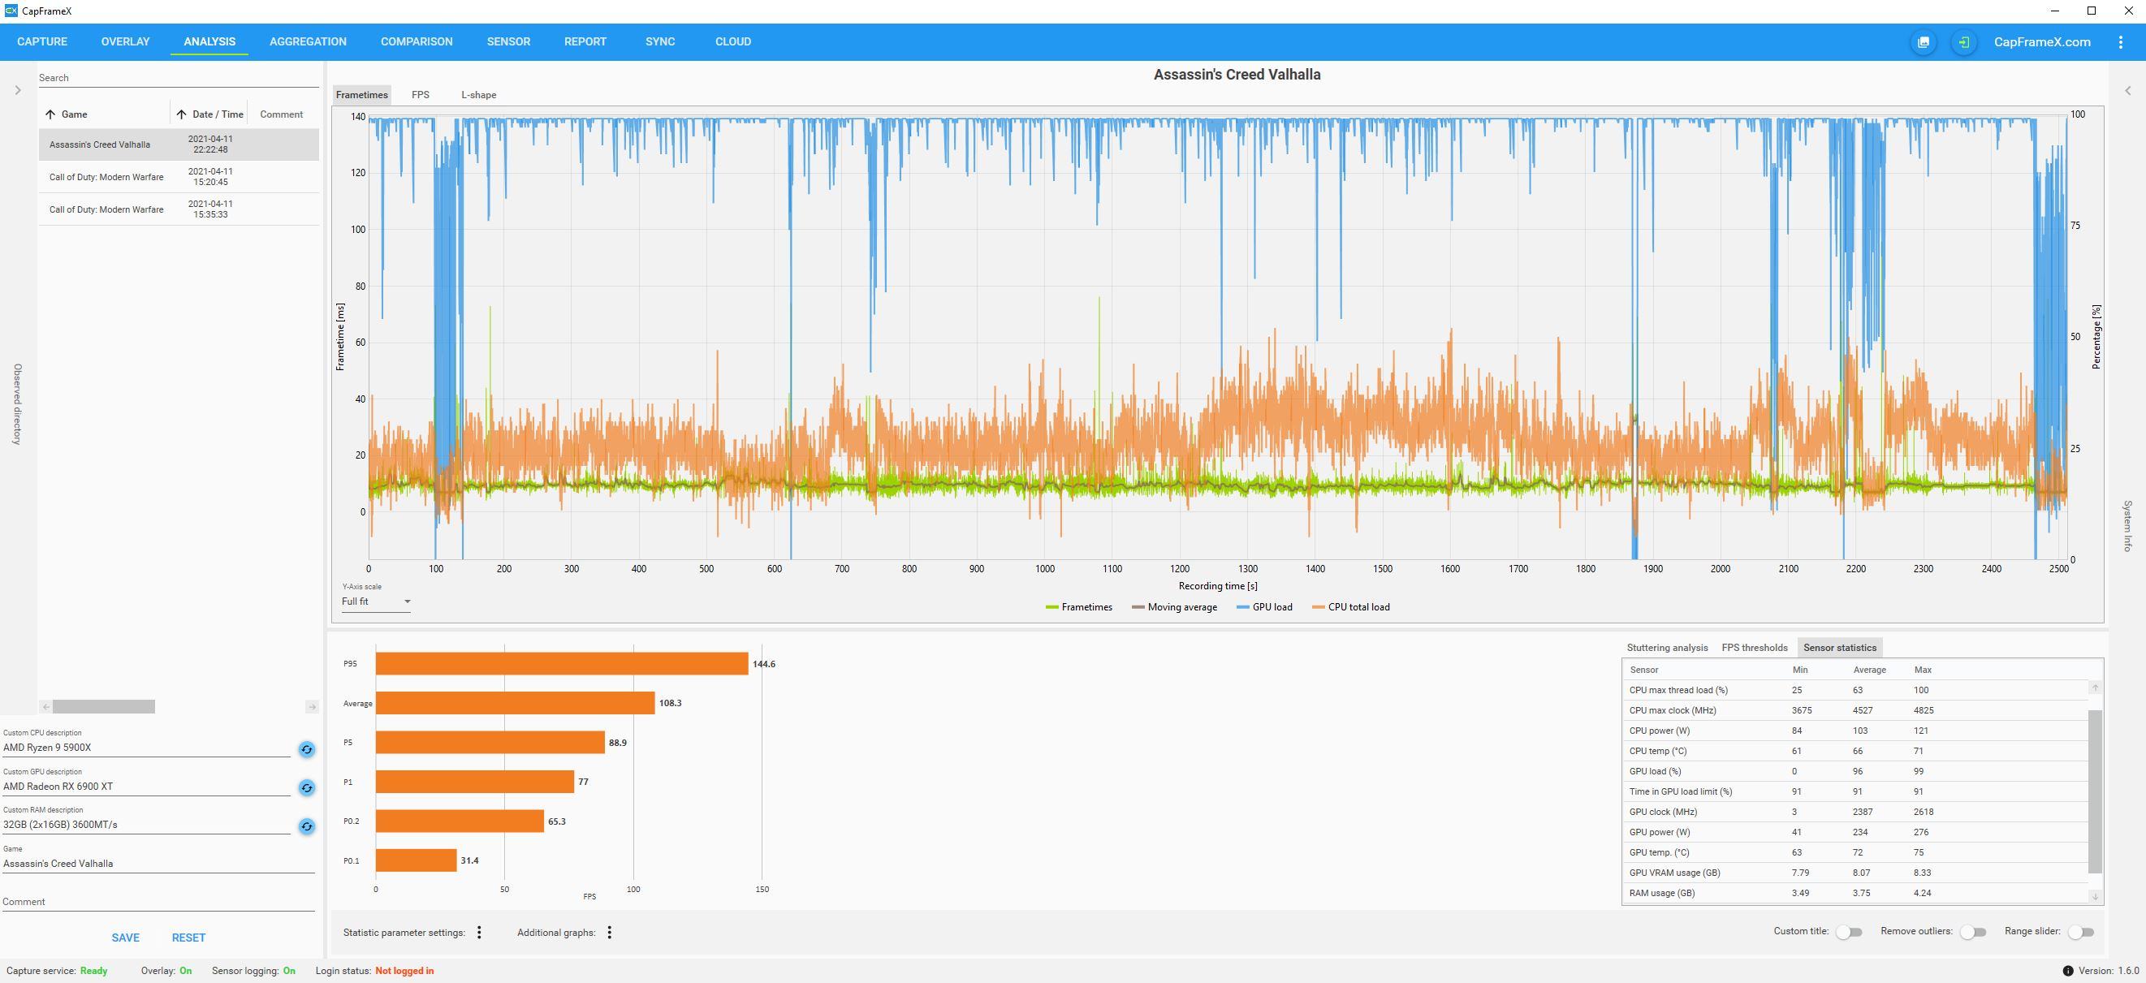
Task: Click the SAVE button
Action: [125, 938]
